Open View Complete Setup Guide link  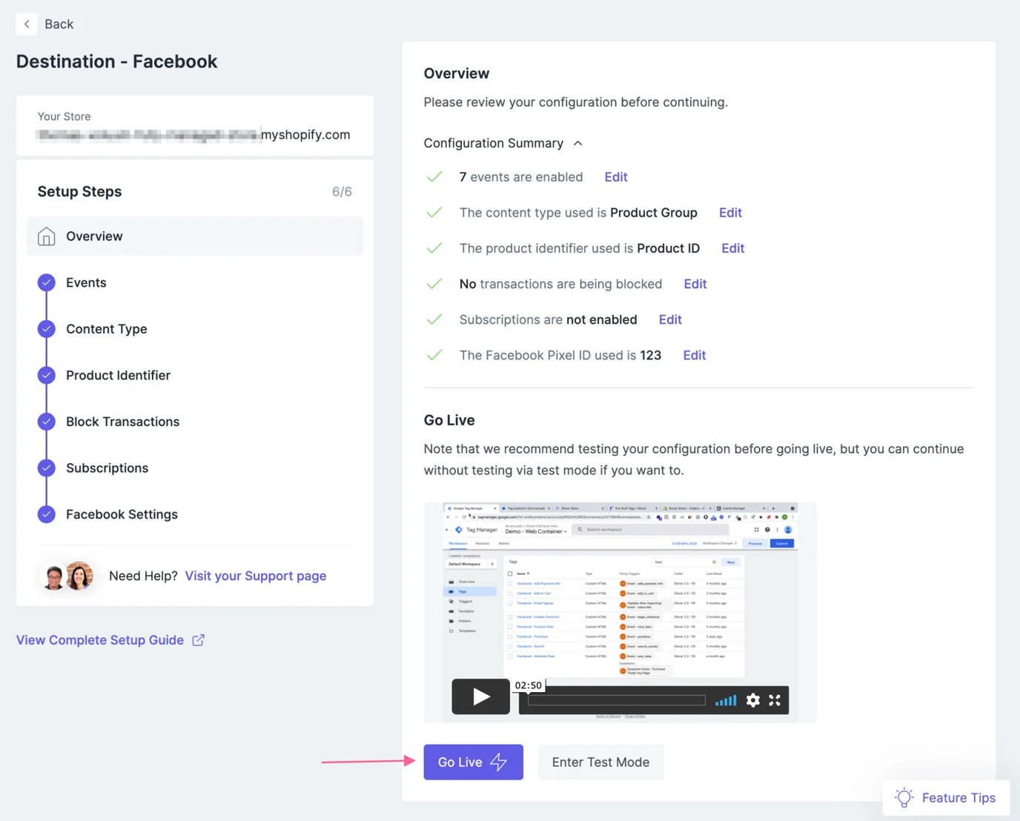point(100,640)
